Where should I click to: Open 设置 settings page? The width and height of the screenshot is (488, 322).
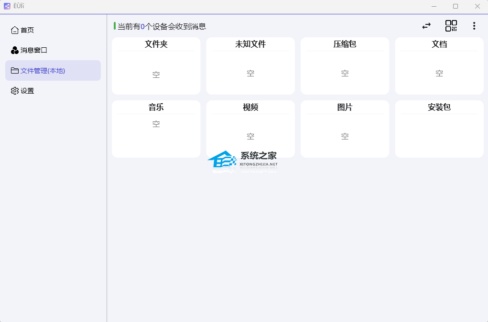coord(53,91)
